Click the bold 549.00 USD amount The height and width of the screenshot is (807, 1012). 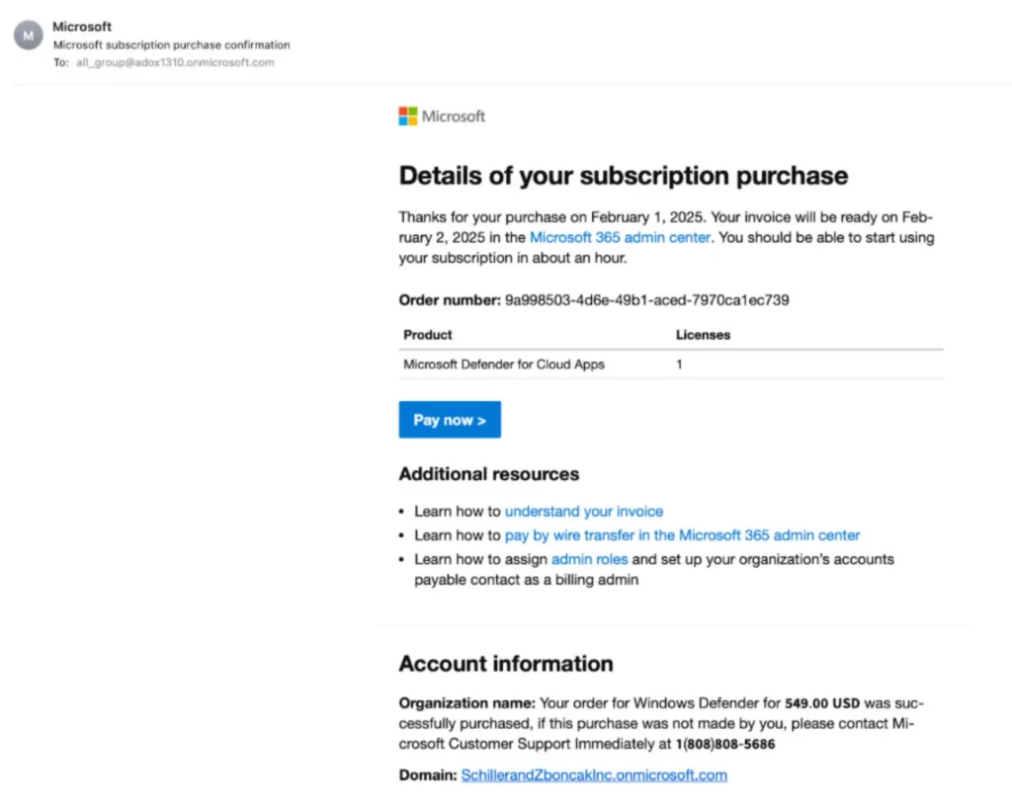coord(822,704)
